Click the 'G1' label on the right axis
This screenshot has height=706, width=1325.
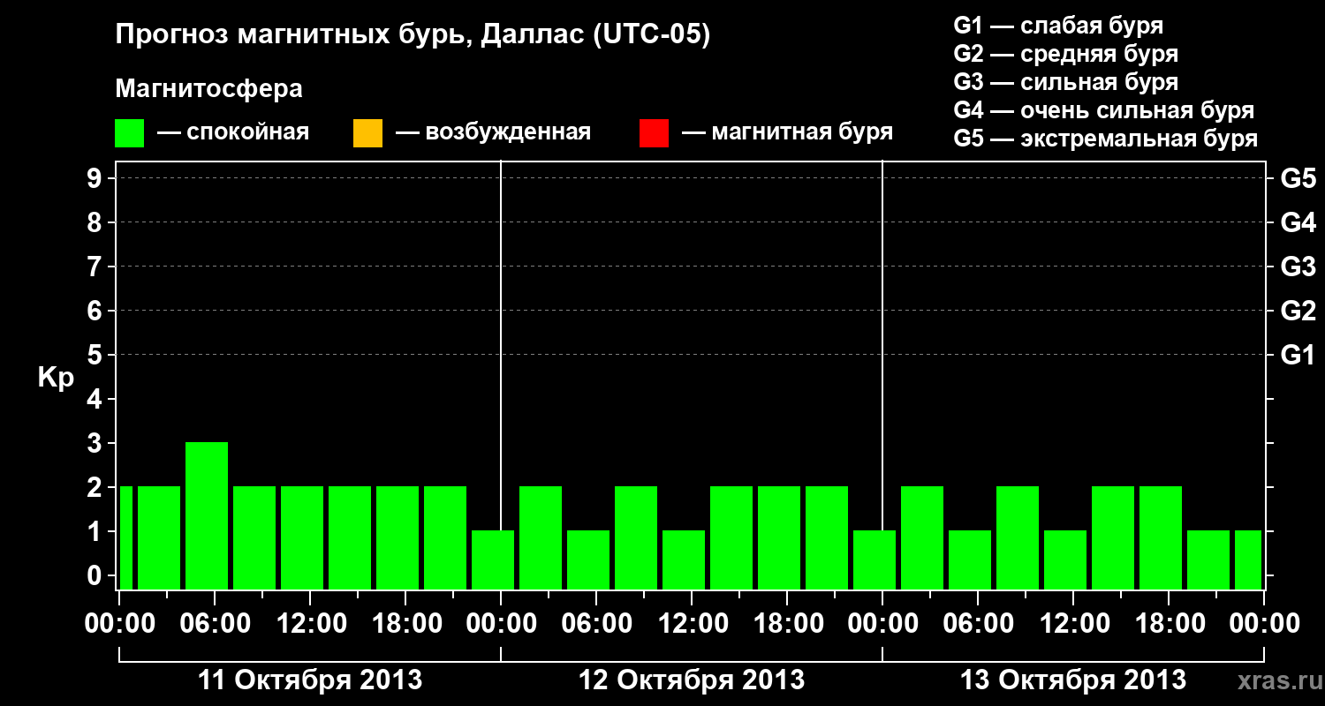click(x=1298, y=355)
